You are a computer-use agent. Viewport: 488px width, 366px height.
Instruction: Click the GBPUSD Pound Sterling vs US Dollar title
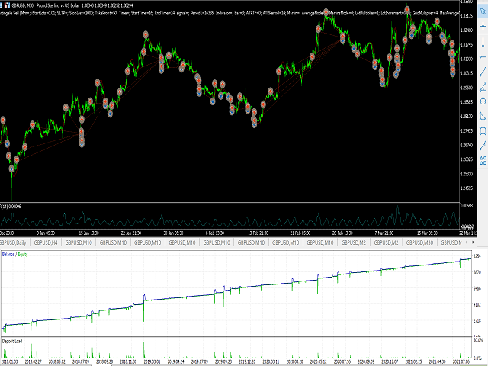(x=47, y=5)
